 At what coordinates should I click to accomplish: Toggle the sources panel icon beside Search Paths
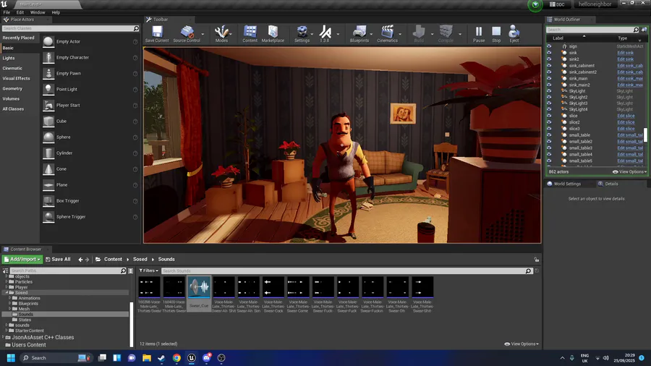(5, 271)
